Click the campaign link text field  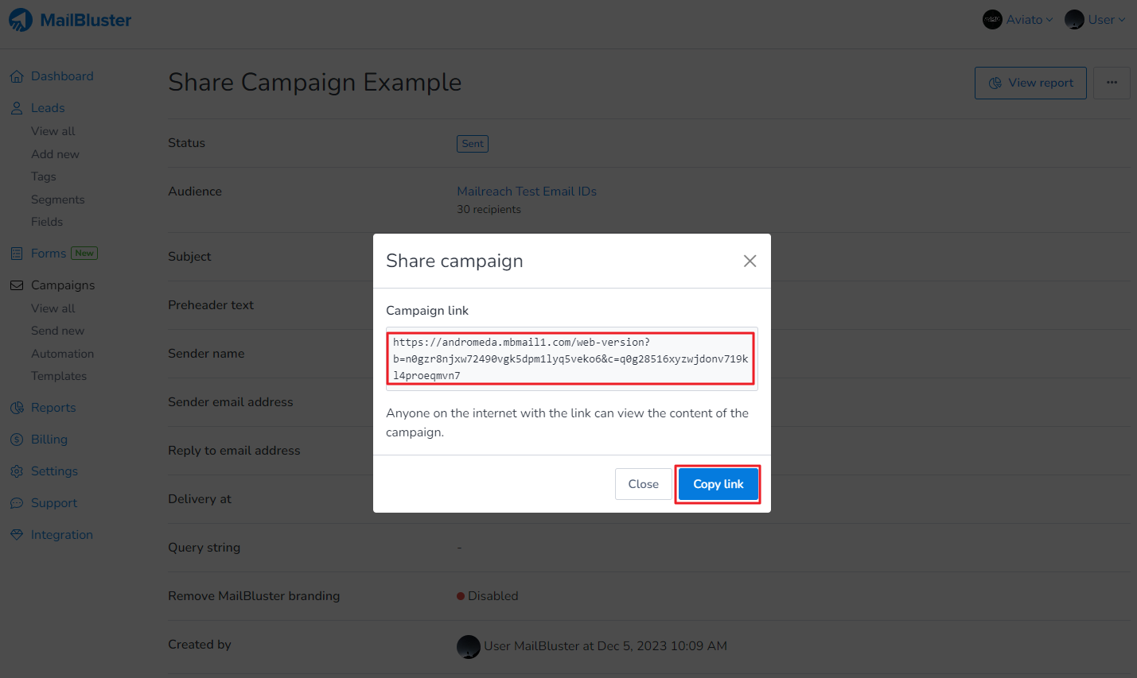click(571, 358)
